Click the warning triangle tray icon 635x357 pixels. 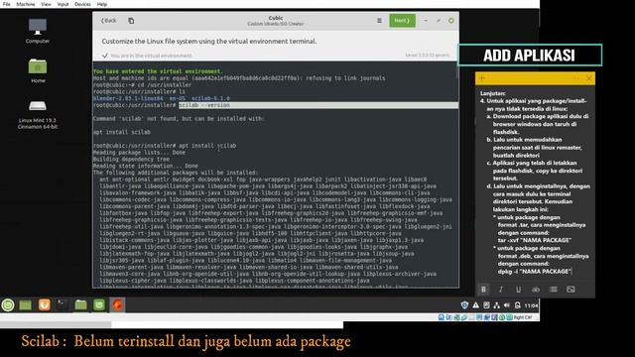[x=476, y=305]
